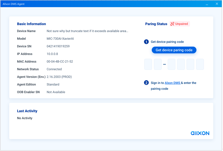This screenshot has height=151, width=223.
Task: Click the first pairing code box
Action: [148, 64]
